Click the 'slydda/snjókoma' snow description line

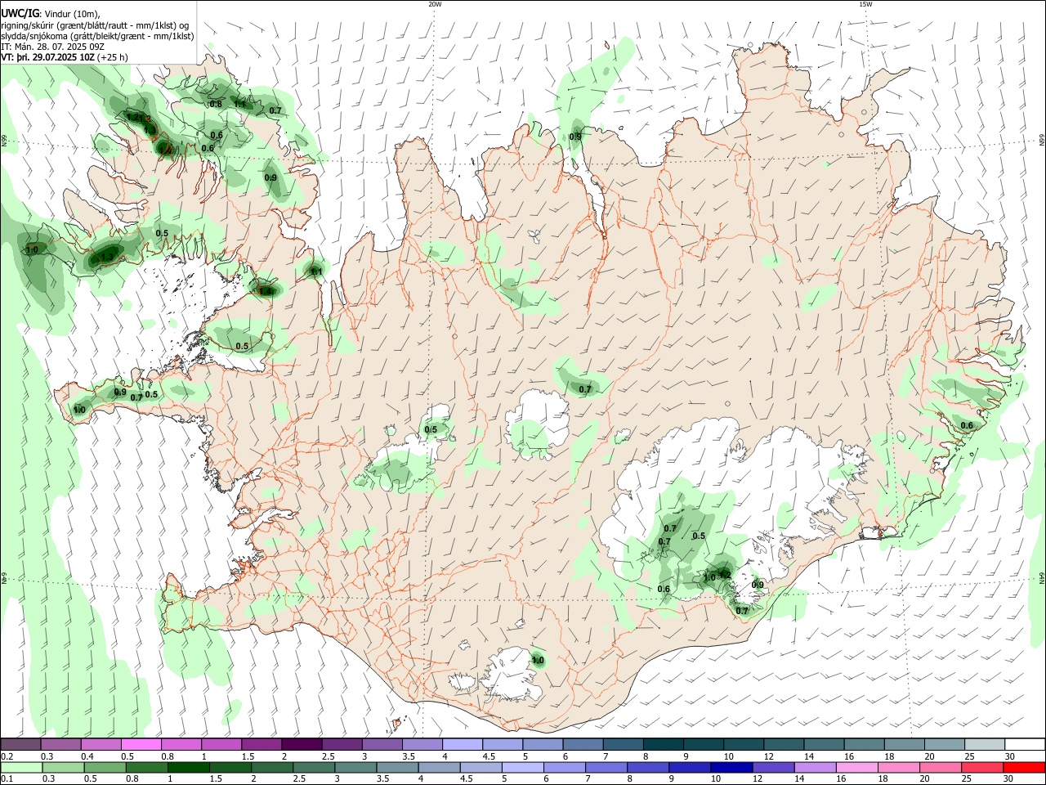click(97, 36)
